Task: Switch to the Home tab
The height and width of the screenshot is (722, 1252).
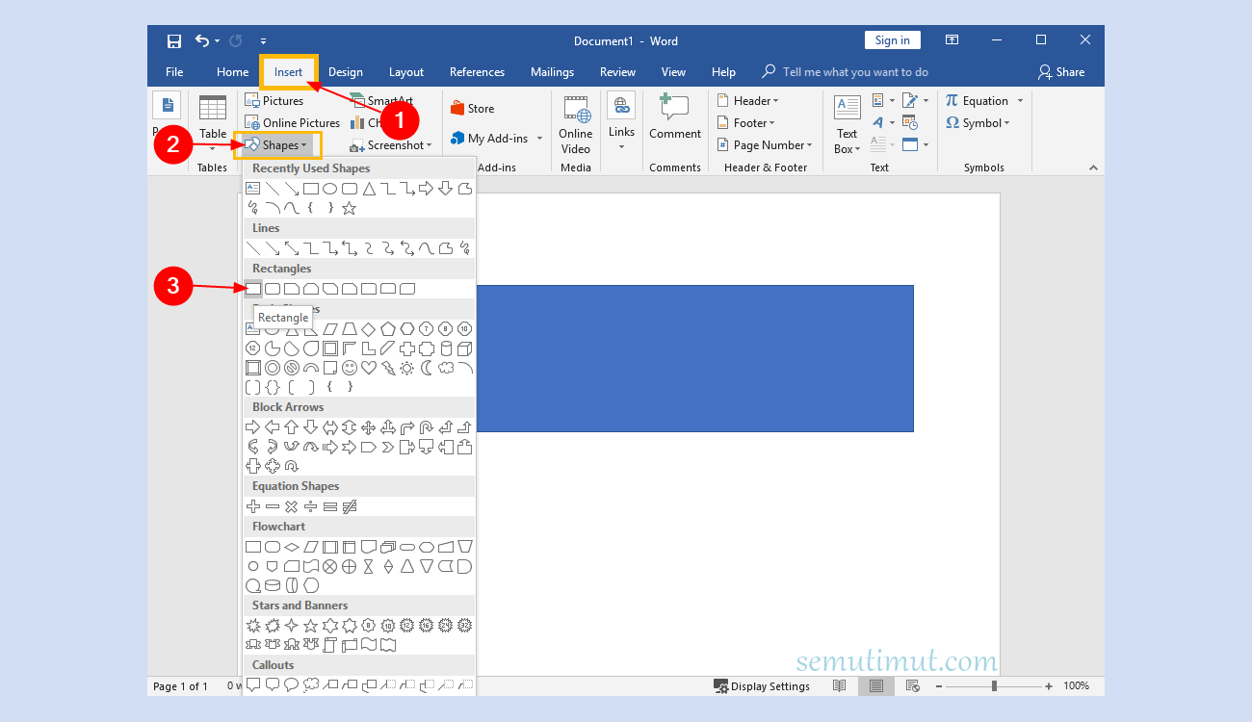Action: point(232,72)
